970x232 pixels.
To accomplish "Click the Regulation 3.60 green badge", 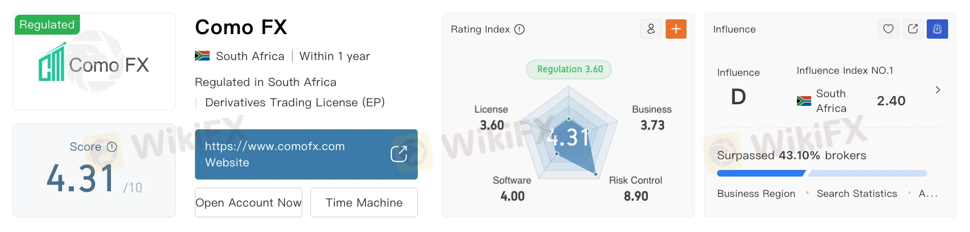I will [569, 69].
